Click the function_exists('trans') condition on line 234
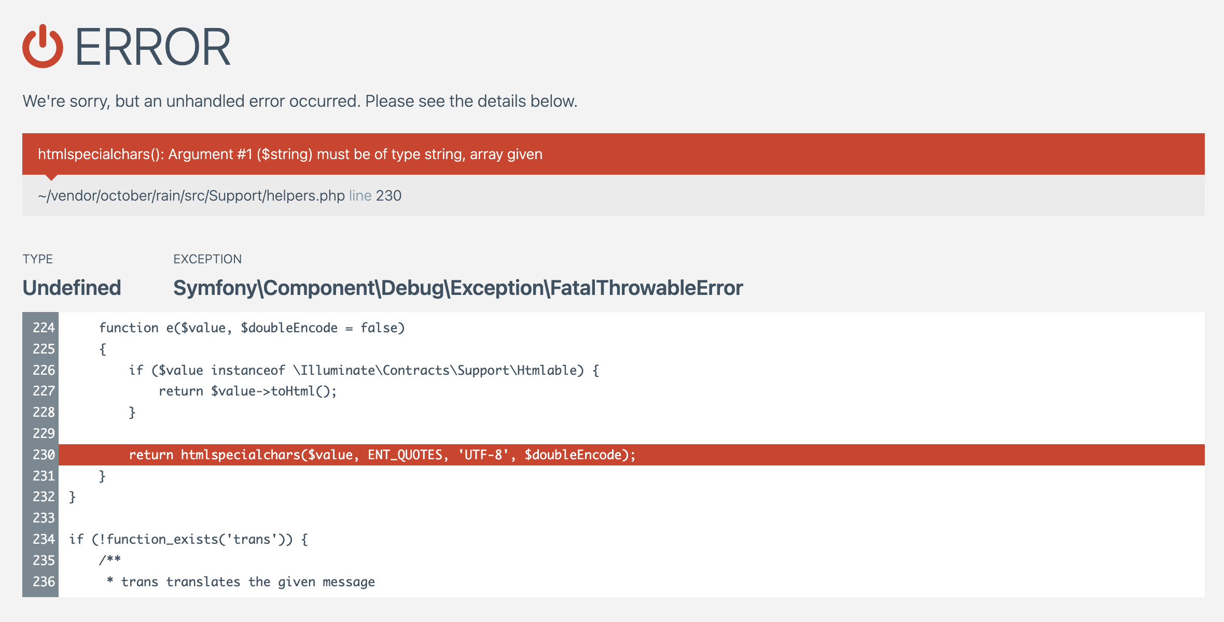1224x622 pixels. click(x=188, y=539)
